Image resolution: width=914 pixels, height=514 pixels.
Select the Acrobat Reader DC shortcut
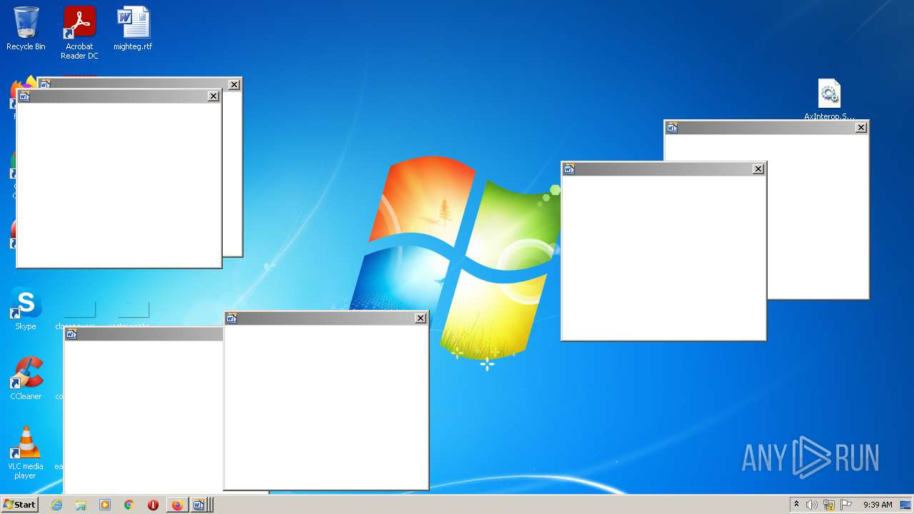[79, 33]
